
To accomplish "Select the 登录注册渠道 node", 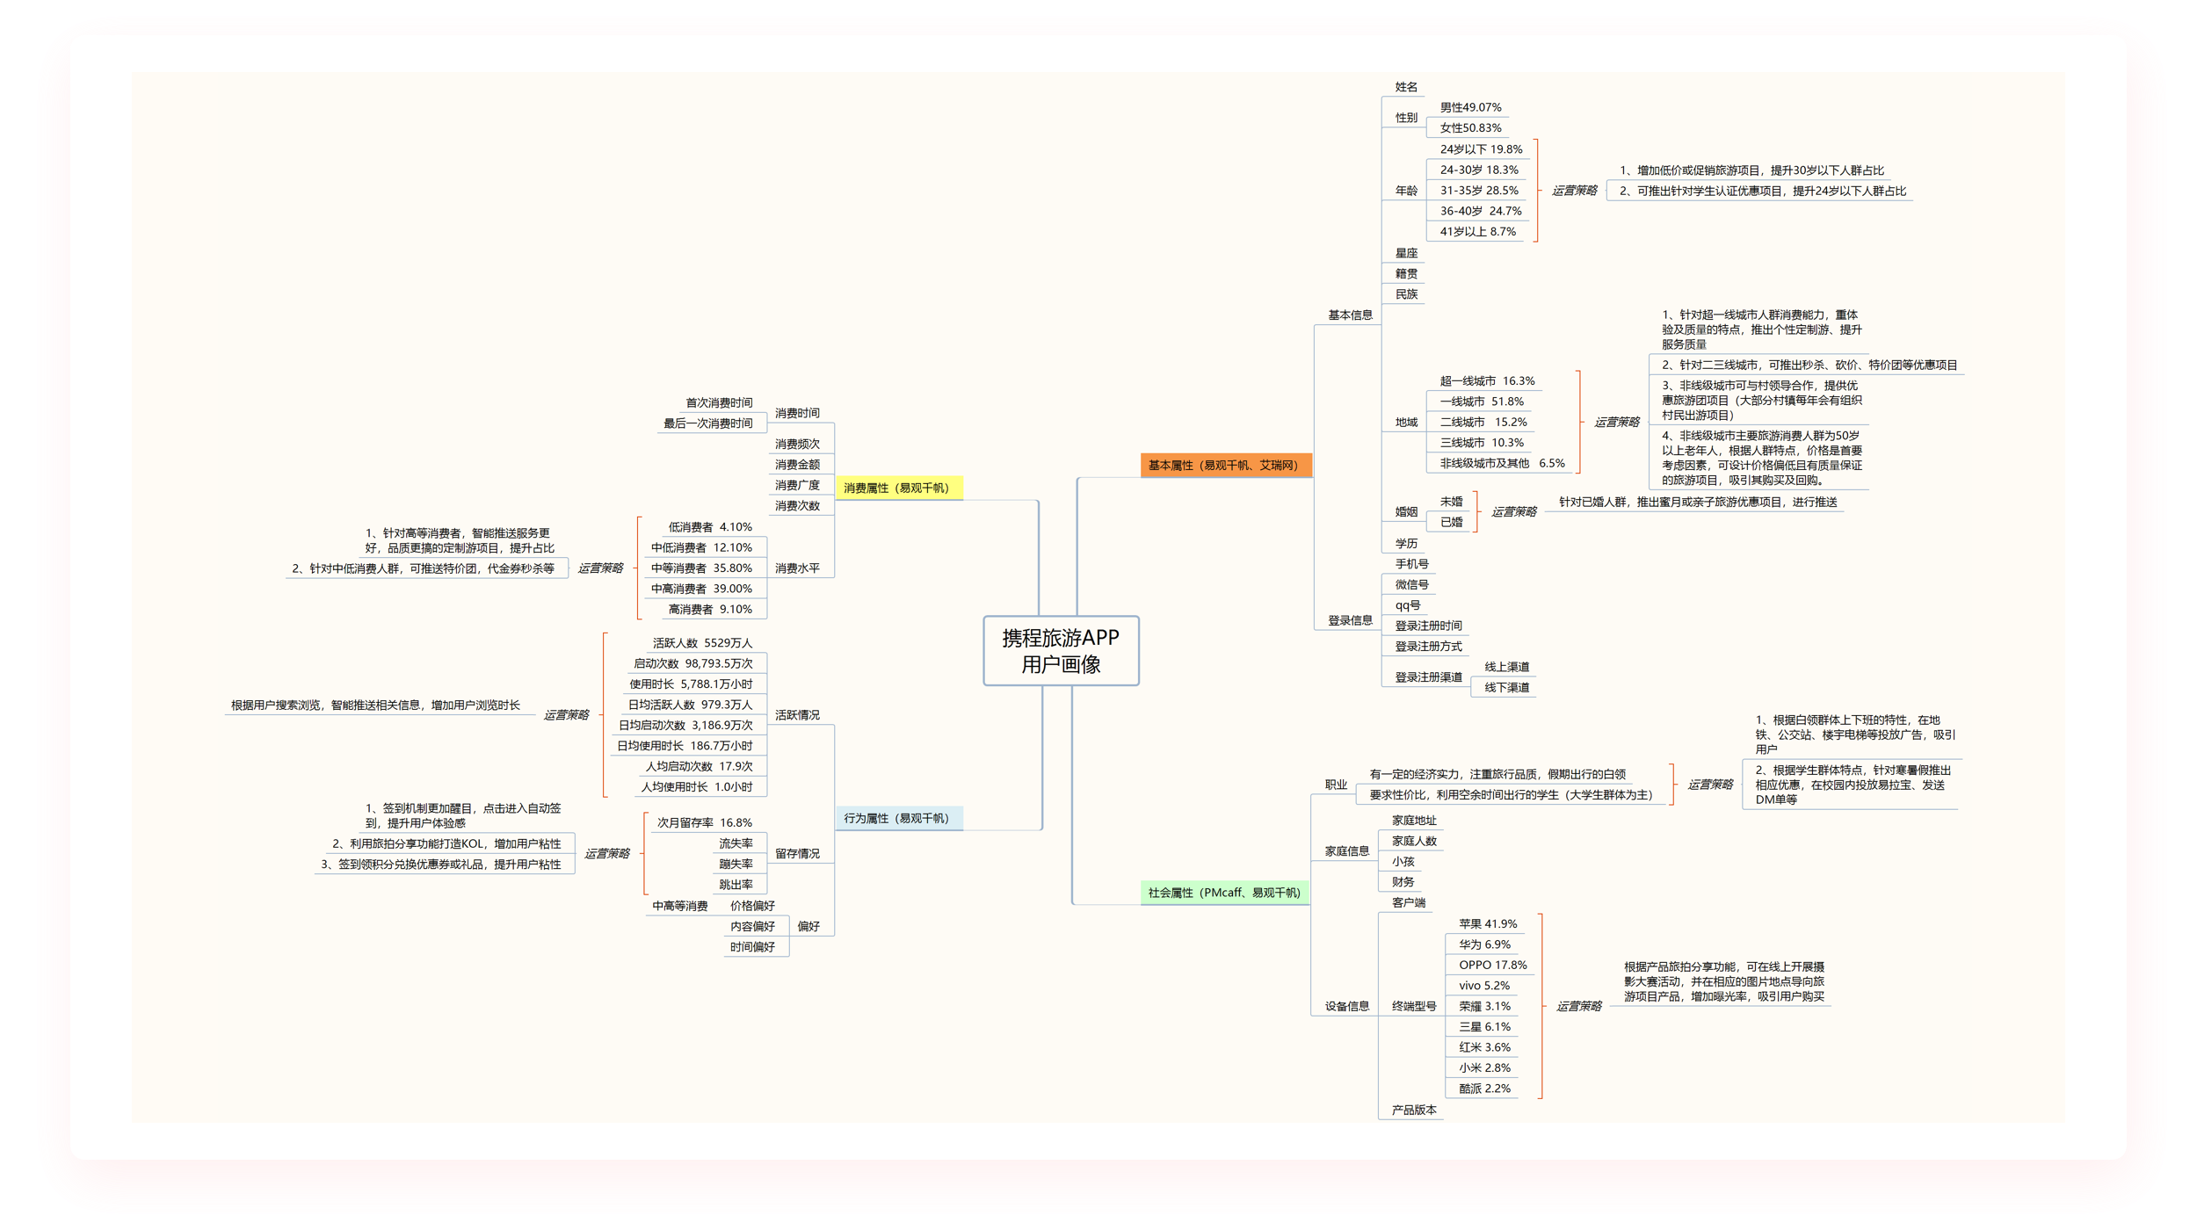I will pyautogui.click(x=1428, y=677).
